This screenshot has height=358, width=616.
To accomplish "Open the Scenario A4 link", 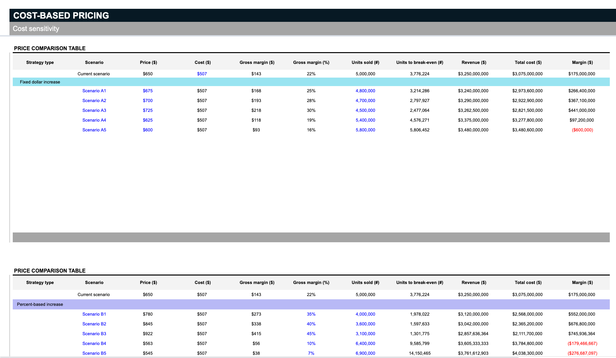I will [x=94, y=120].
